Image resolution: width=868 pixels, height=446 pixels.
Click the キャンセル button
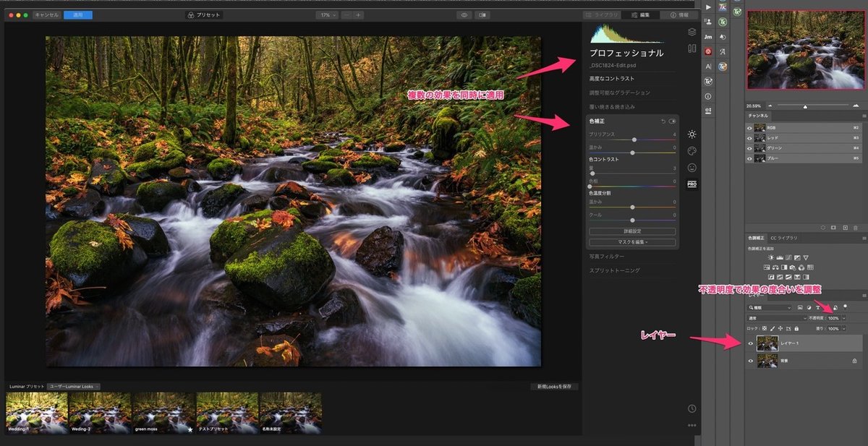(46, 14)
